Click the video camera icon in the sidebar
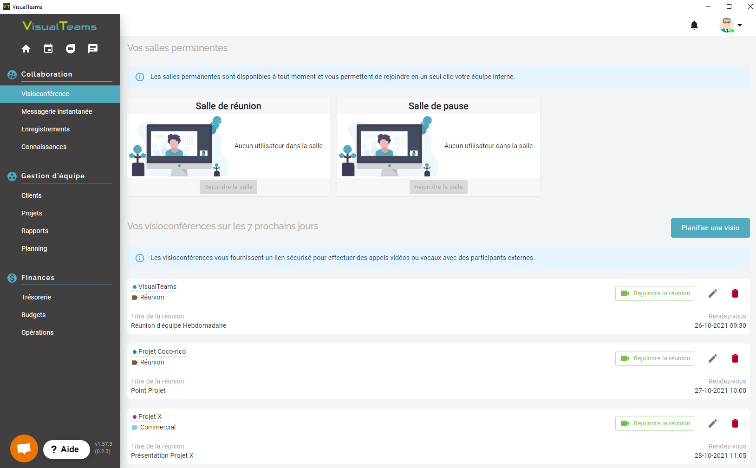Screen dimensions: 756x468 pyautogui.click(x=71, y=48)
